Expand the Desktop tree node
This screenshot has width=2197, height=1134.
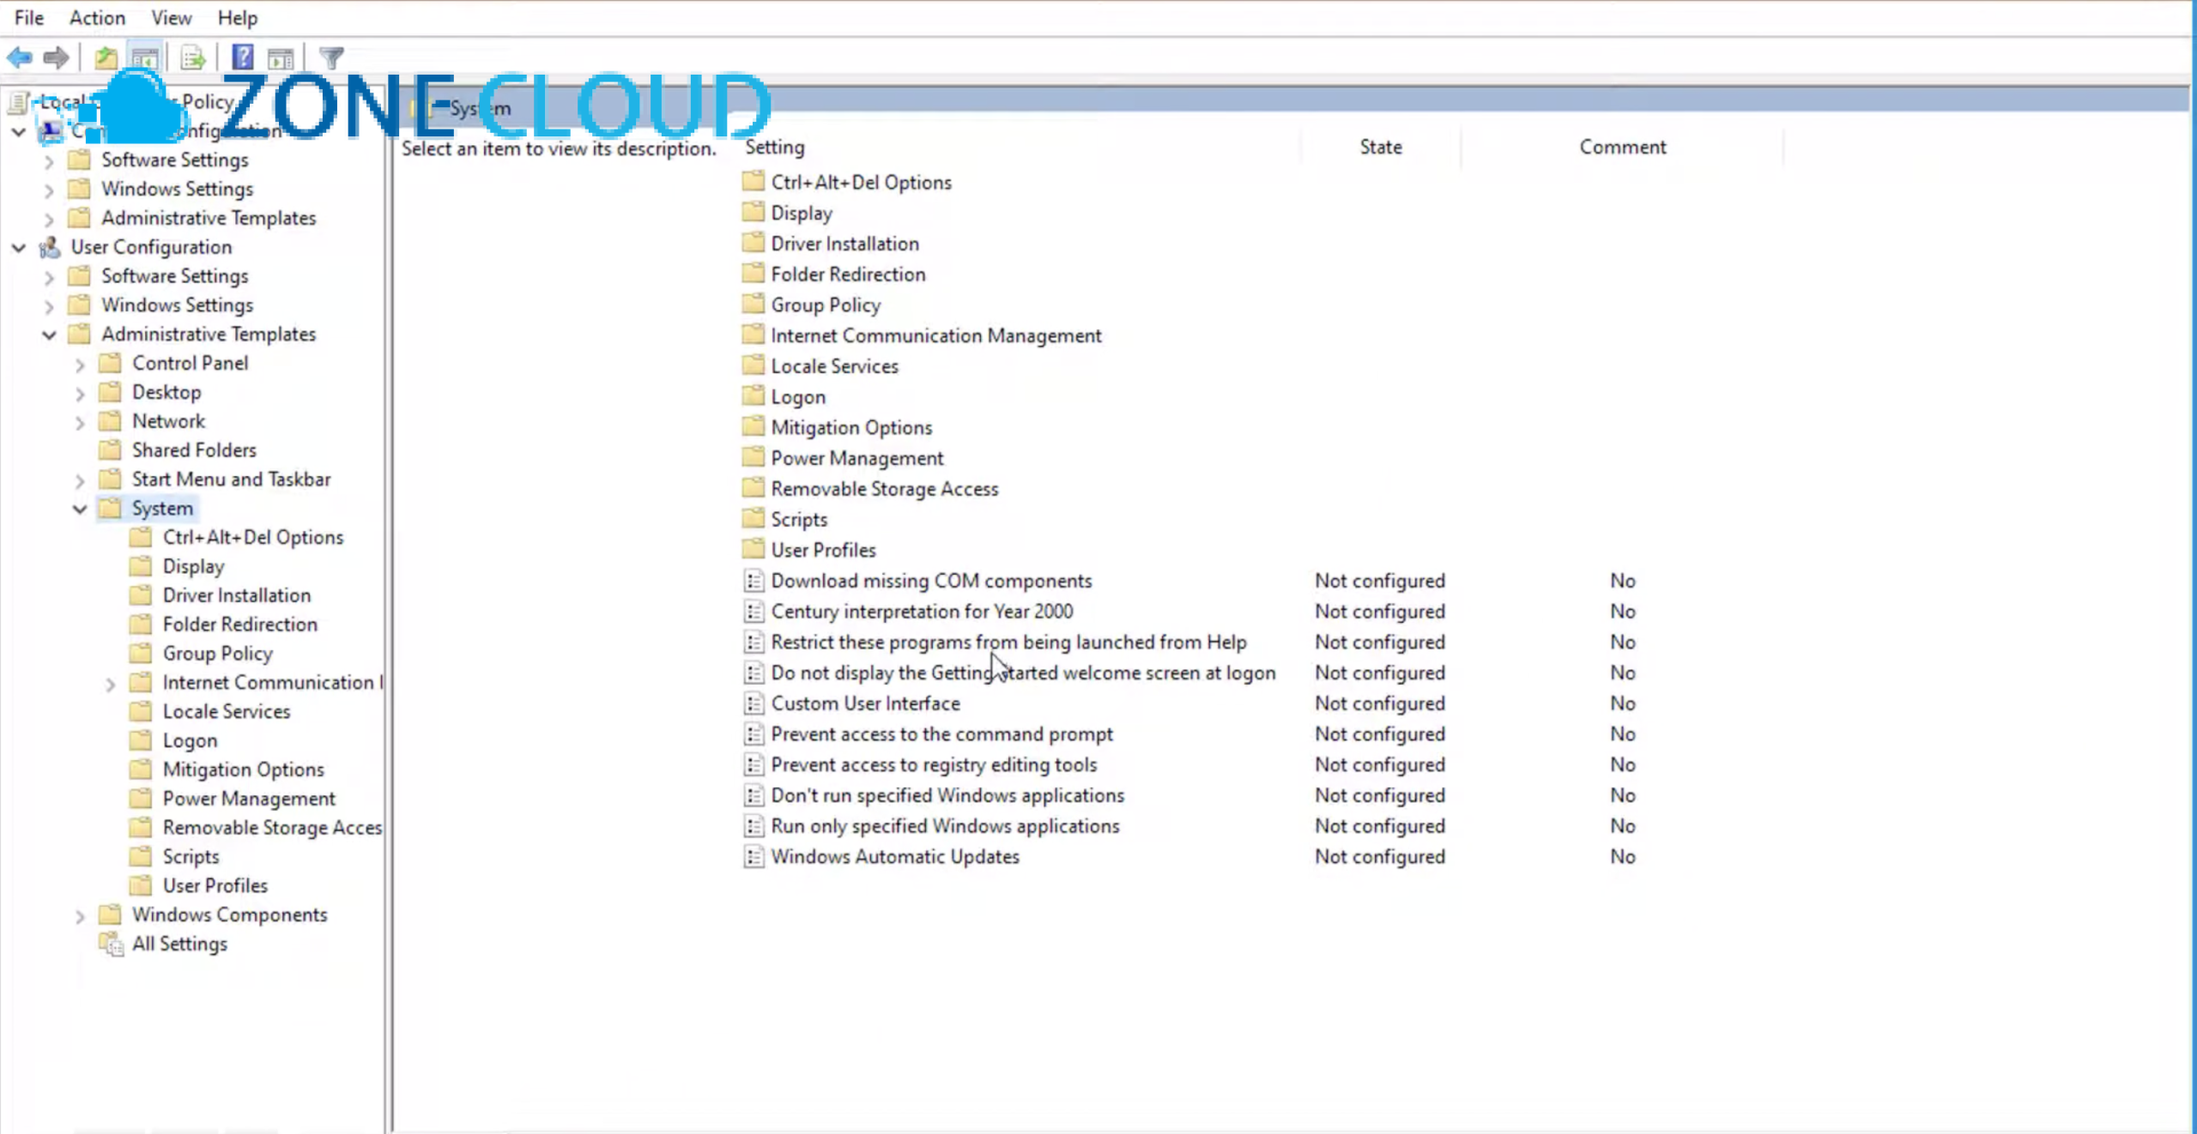click(80, 394)
